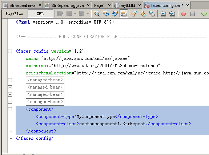Click Find Next Occurrence arrow icon
209x155 pixels.
115,14
